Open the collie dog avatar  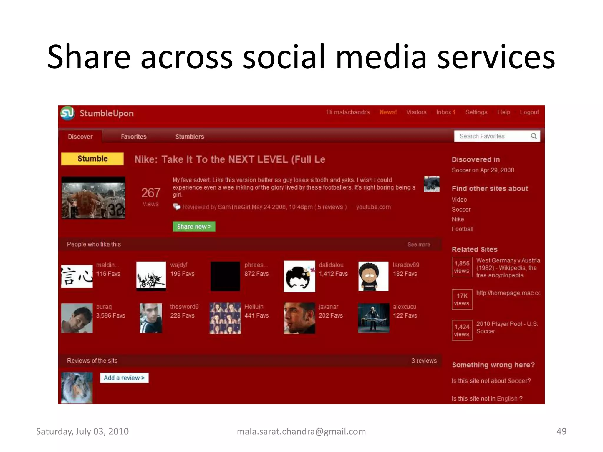click(77, 388)
